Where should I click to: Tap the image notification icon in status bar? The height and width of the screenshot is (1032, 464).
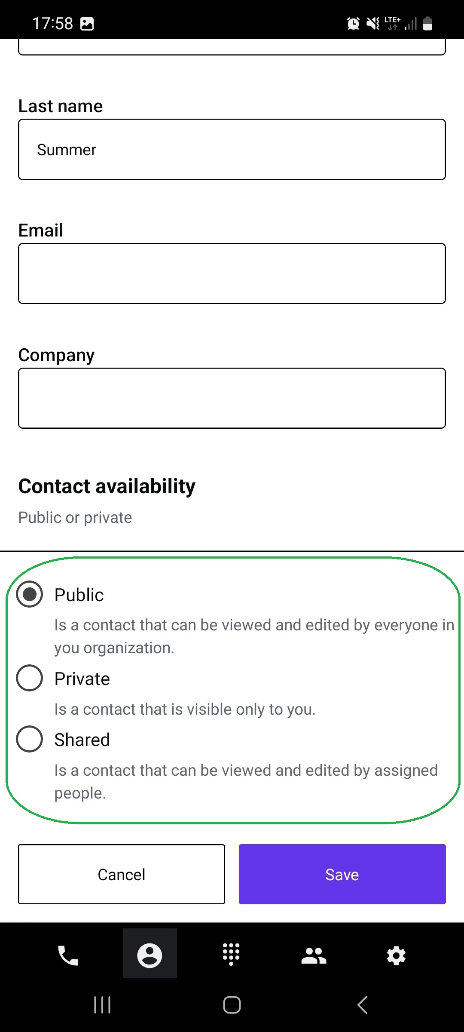[87, 24]
